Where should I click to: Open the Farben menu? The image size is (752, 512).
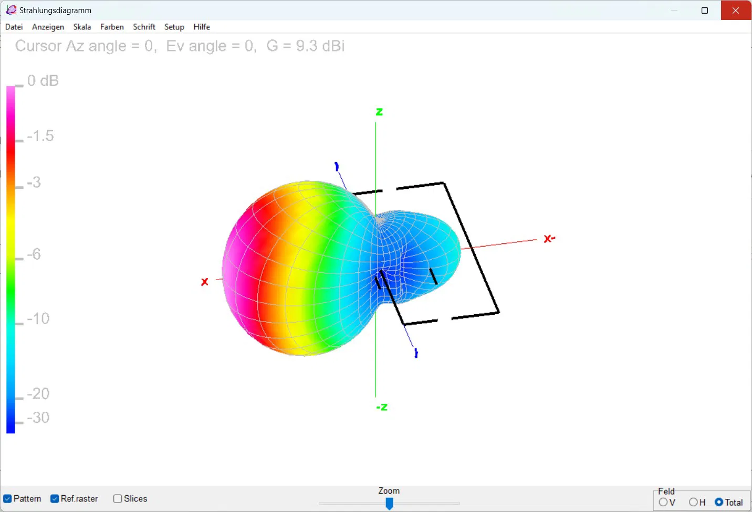coord(112,27)
